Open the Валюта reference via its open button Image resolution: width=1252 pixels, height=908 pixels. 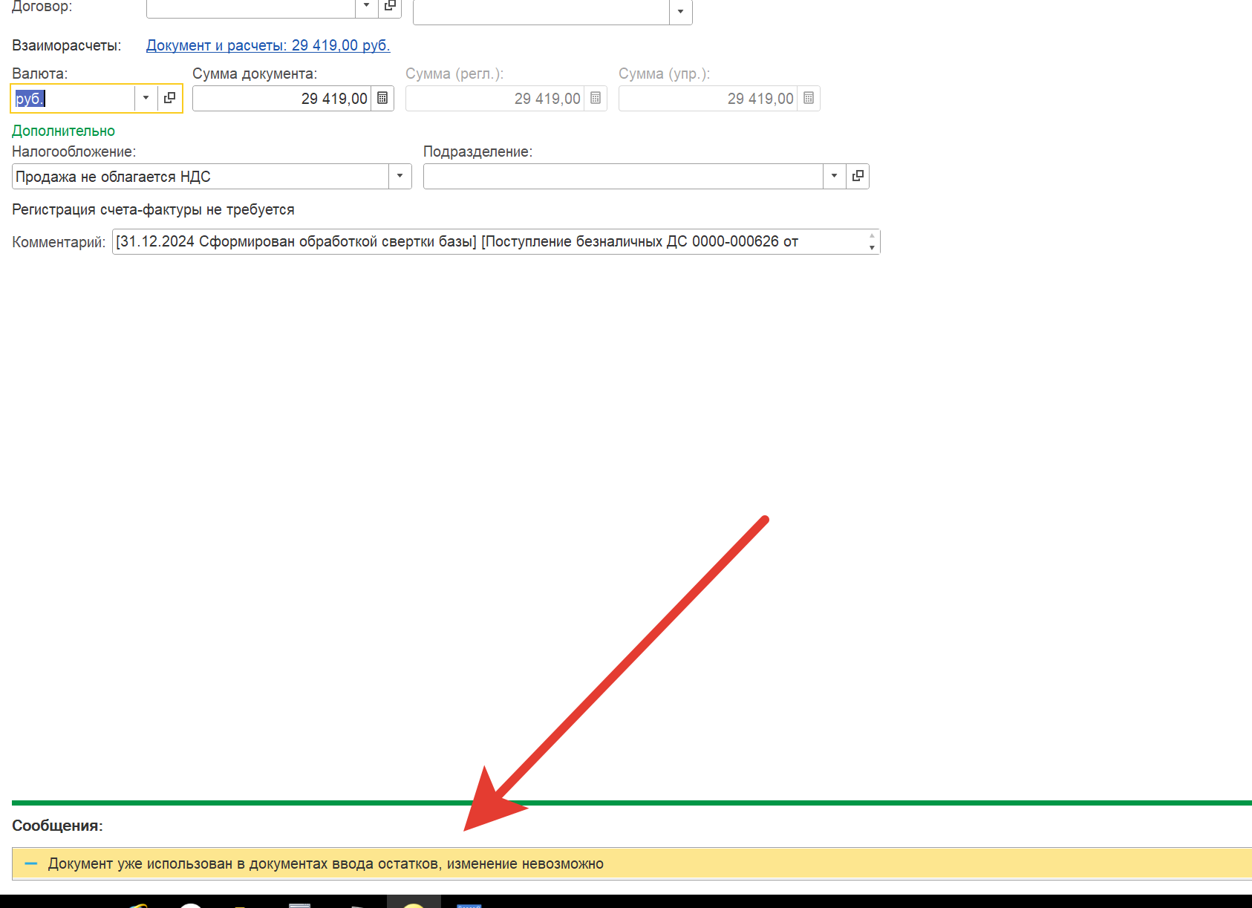click(x=169, y=98)
